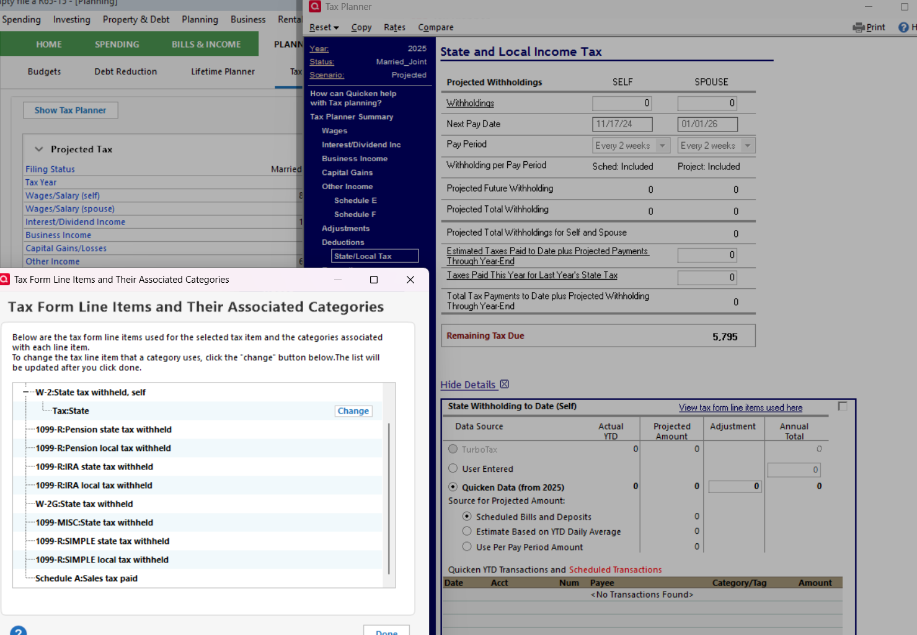Open View tax form line items used here
The image size is (917, 635).
[740, 407]
